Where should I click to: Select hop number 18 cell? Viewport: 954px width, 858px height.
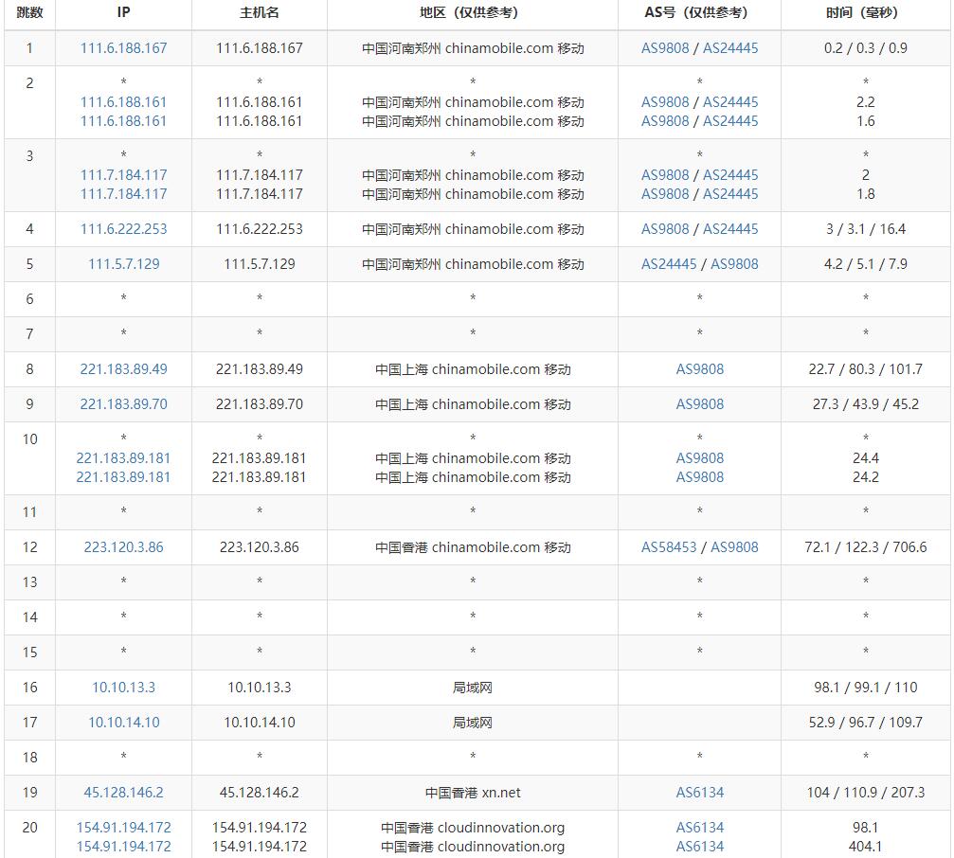29,758
